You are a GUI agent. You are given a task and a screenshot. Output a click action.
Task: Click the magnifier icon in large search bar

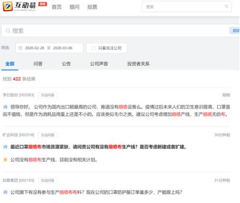click(x=8, y=31)
